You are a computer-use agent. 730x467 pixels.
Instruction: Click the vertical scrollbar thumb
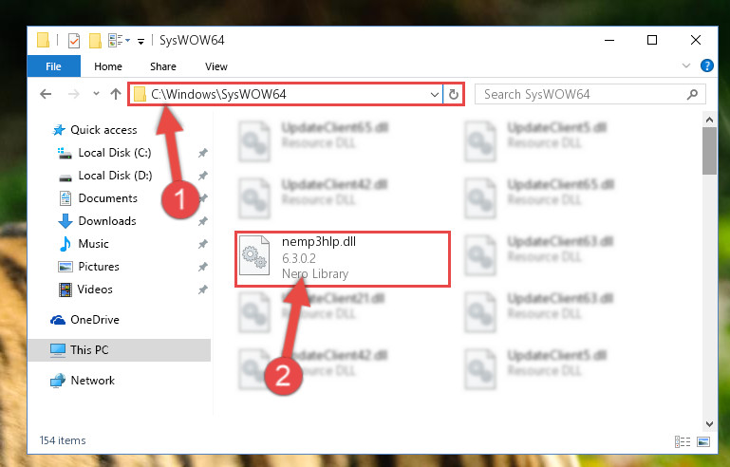click(x=709, y=151)
